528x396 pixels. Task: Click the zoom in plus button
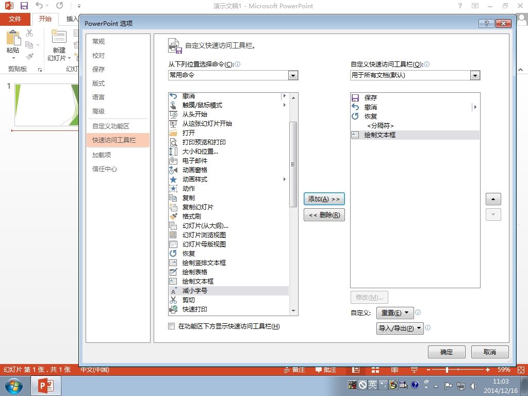[487, 370]
